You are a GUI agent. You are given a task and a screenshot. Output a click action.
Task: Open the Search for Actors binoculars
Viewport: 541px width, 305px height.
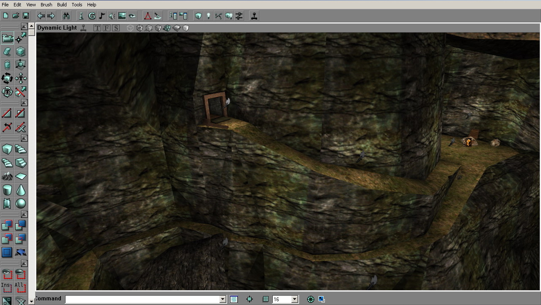coord(66,16)
